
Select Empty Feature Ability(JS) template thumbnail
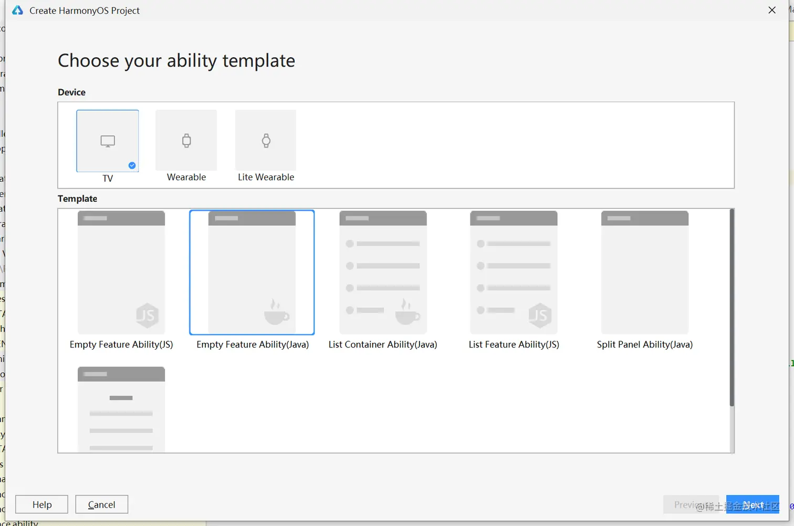point(121,272)
